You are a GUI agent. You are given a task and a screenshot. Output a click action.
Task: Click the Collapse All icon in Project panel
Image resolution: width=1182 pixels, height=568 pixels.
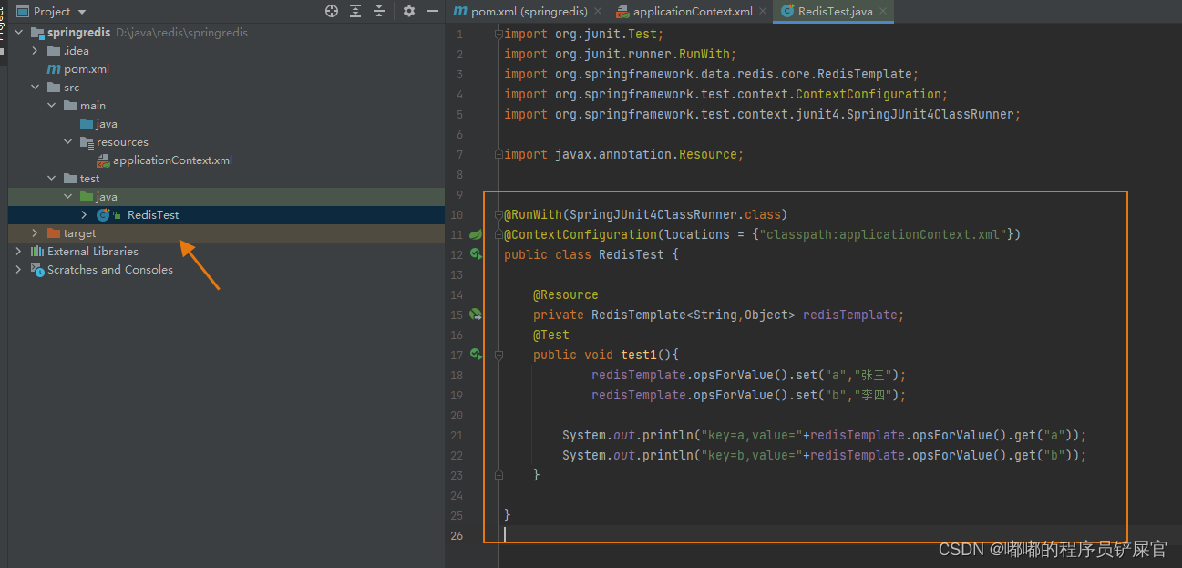tap(379, 11)
